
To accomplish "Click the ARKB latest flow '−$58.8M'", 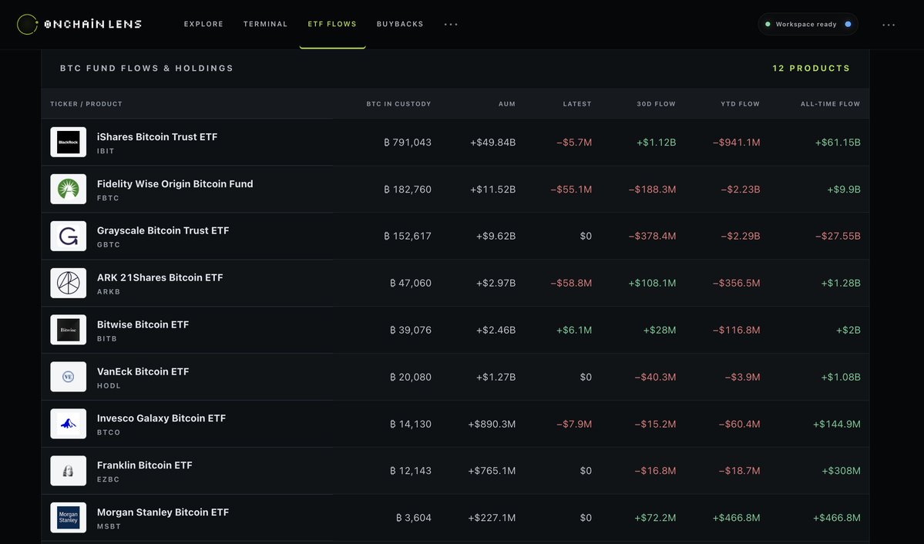I will tap(571, 283).
